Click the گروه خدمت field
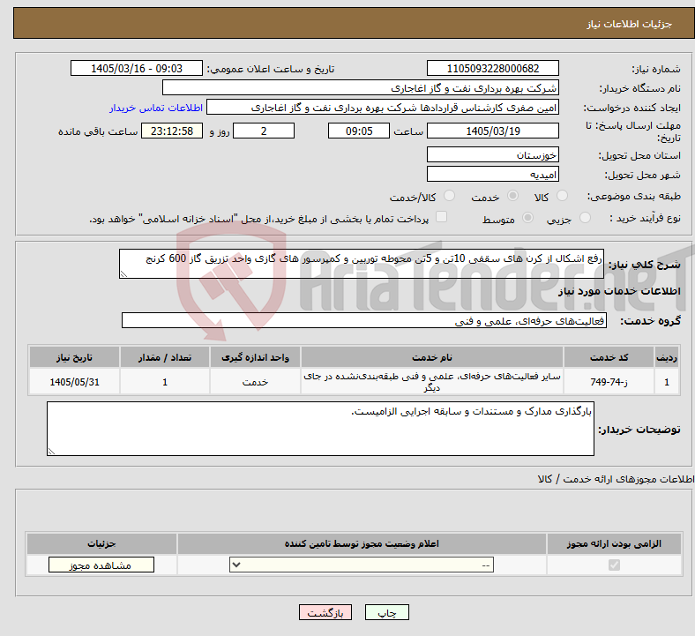Viewport: 695px width, 636px height. pyautogui.click(x=364, y=320)
